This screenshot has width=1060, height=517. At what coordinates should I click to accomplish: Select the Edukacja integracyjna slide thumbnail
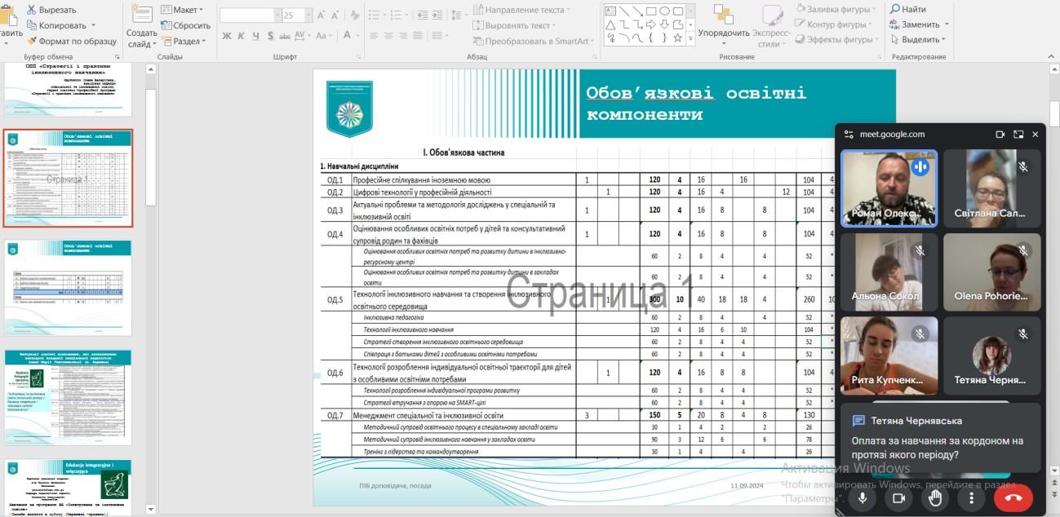click(69, 487)
